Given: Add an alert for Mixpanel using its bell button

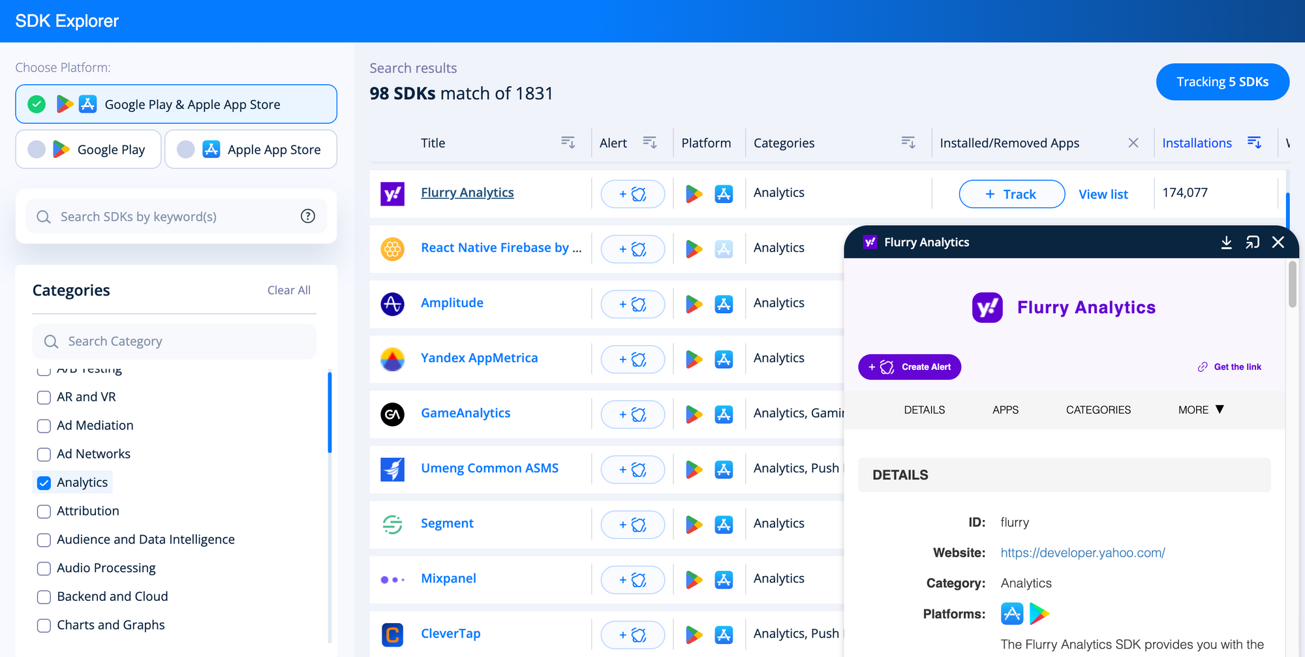Looking at the screenshot, I should click(632, 579).
